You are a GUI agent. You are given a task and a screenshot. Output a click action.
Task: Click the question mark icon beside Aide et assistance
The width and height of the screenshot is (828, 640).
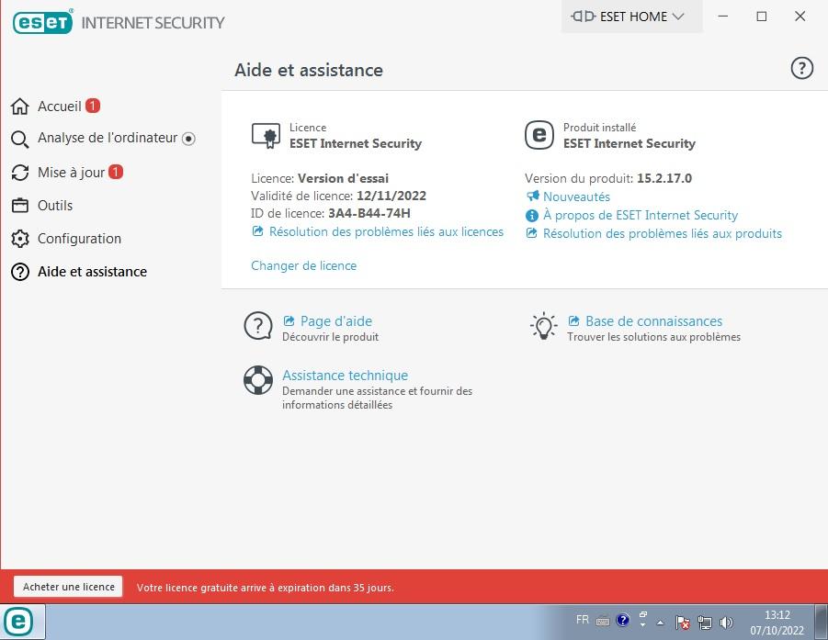(x=20, y=272)
